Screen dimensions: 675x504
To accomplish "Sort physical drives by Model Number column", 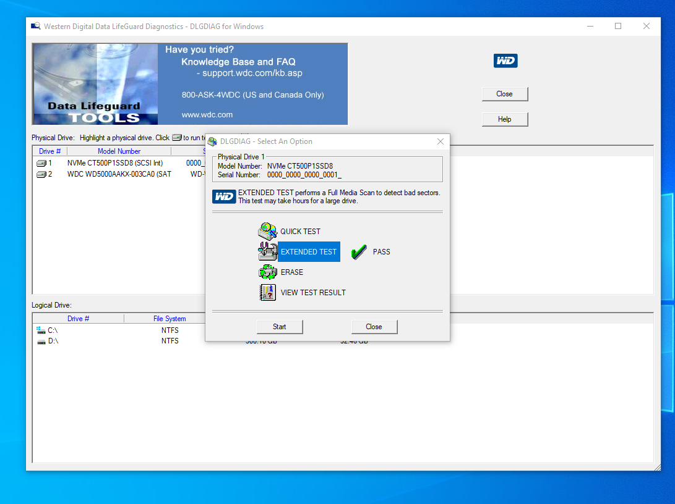I will click(119, 151).
